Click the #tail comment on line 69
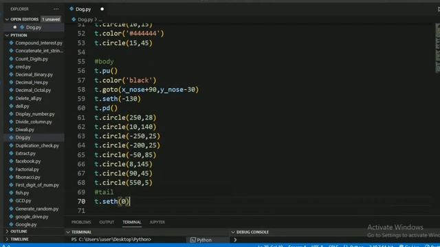This screenshot has height=247, width=440. point(104,192)
